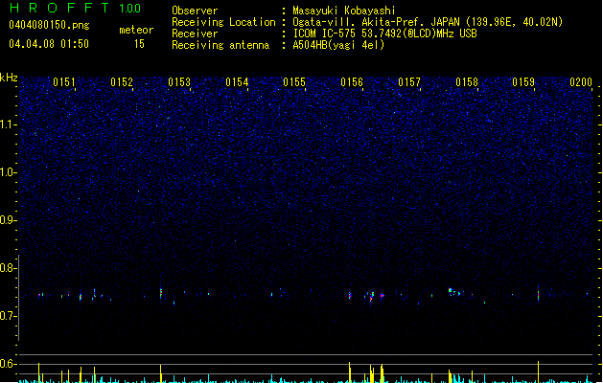Screen dimensions: 603x383
Task: Click the observer name Masayuki Kobayashi
Action: pyautogui.click(x=344, y=11)
